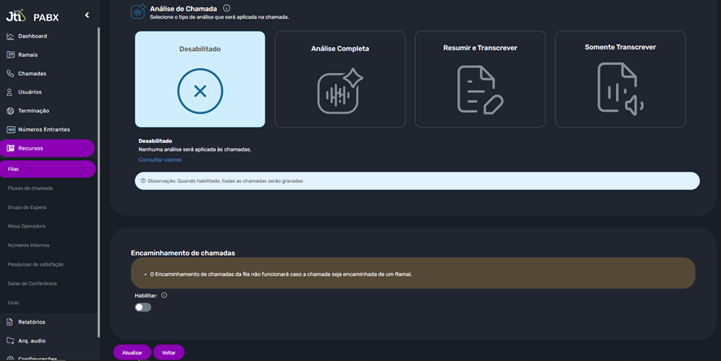Open Fluxos de chamada submenu item

[x=30, y=188]
